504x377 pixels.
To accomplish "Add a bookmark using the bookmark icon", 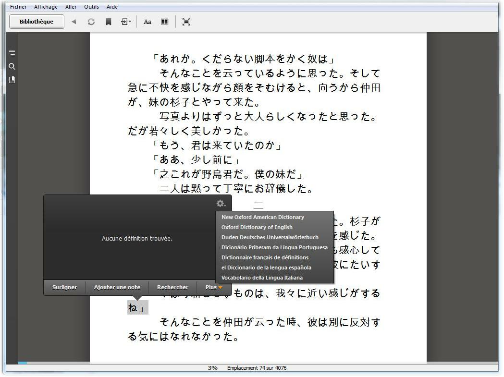I will (109, 22).
